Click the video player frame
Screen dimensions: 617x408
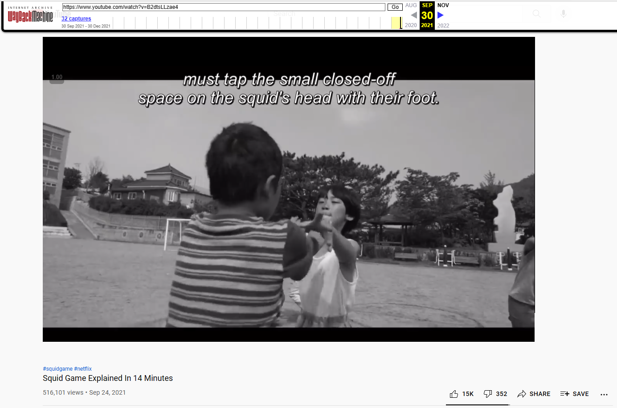click(x=289, y=189)
